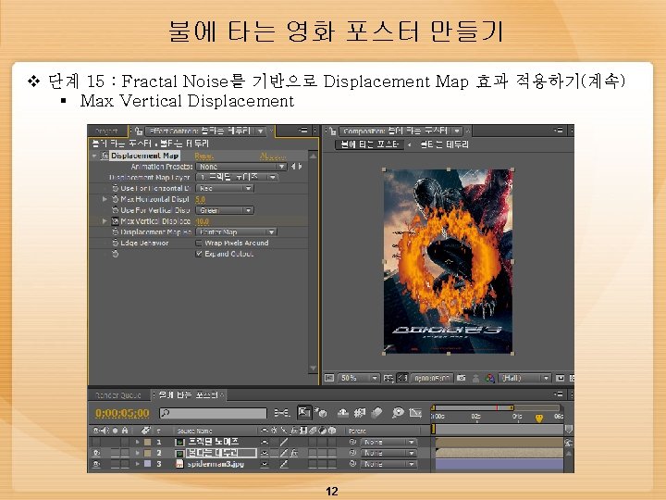
Task: Toggle shy switch on layer 1
Action: 265,443
